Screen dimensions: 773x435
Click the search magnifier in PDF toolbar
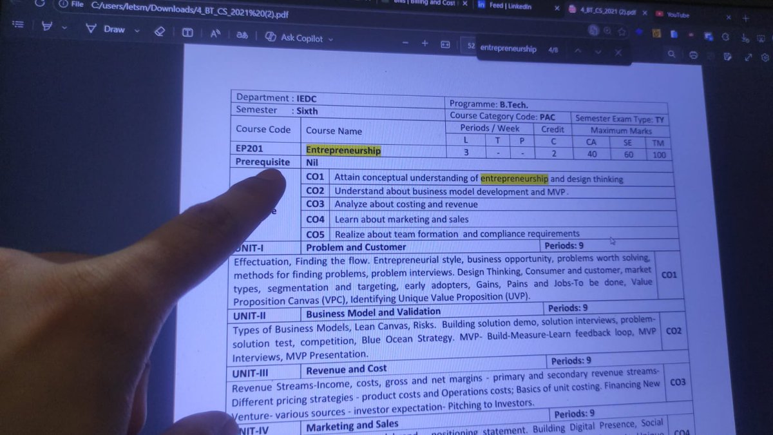click(671, 54)
